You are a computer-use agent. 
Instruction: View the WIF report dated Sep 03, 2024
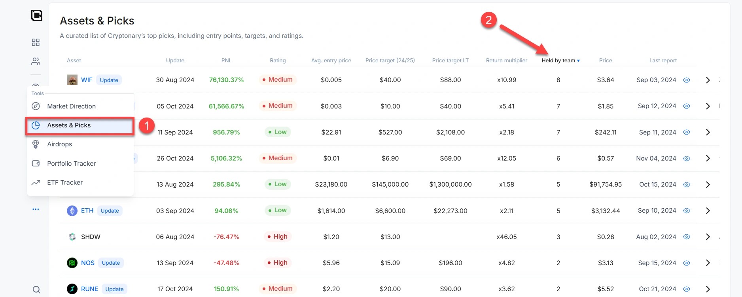[x=687, y=80]
